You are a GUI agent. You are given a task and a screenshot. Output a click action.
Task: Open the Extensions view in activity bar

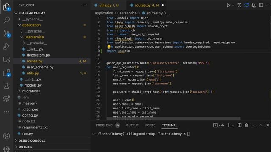click(6, 73)
